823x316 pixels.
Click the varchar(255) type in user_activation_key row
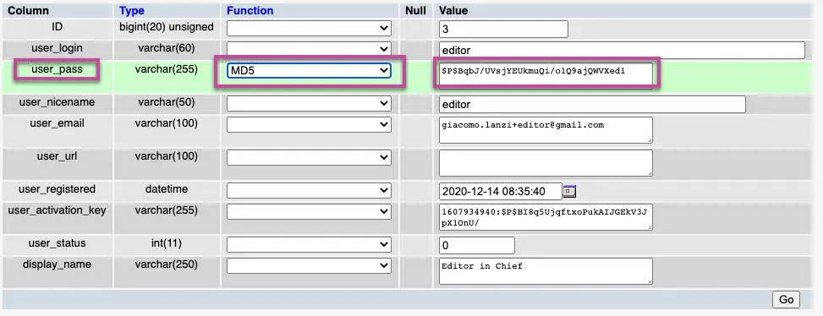coord(167,210)
